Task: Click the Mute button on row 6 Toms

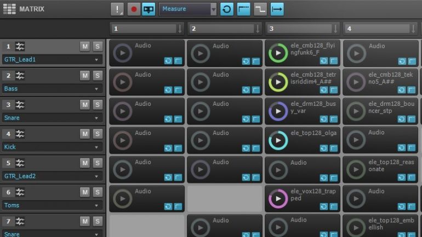Action: (x=85, y=191)
